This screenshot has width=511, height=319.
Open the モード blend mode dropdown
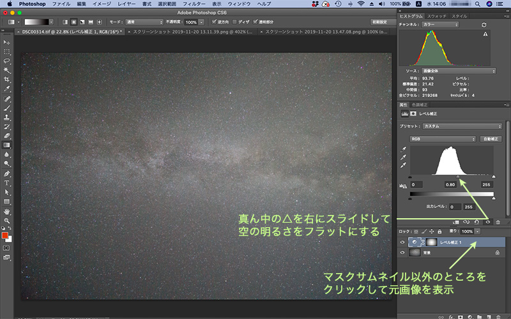(x=144, y=22)
